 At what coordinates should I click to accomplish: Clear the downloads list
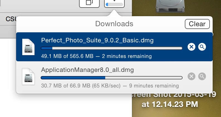197,24
